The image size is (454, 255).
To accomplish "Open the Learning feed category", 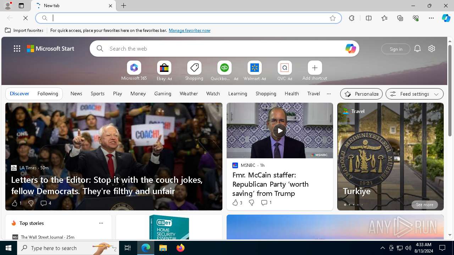I will (238, 93).
